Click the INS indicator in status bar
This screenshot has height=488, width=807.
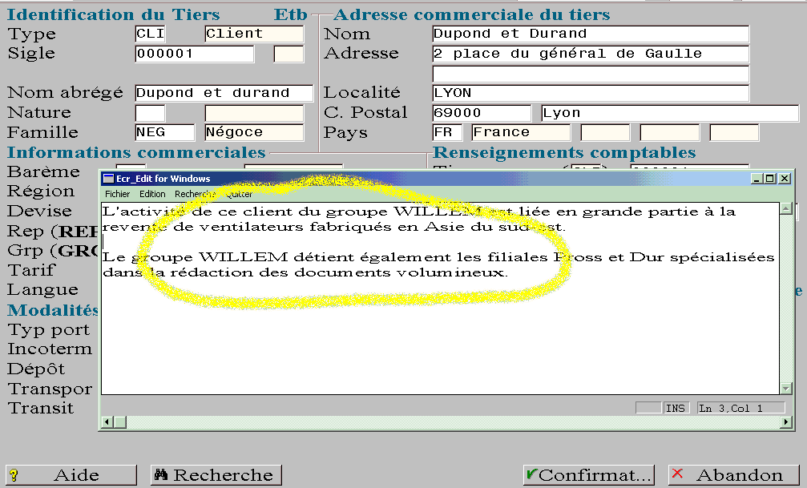(676, 408)
